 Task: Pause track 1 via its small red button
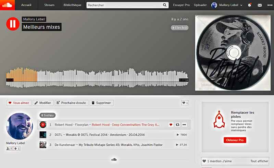pyautogui.click(x=43, y=124)
